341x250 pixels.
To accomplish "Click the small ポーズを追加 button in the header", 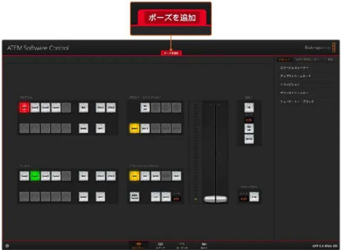I will point(171,53).
